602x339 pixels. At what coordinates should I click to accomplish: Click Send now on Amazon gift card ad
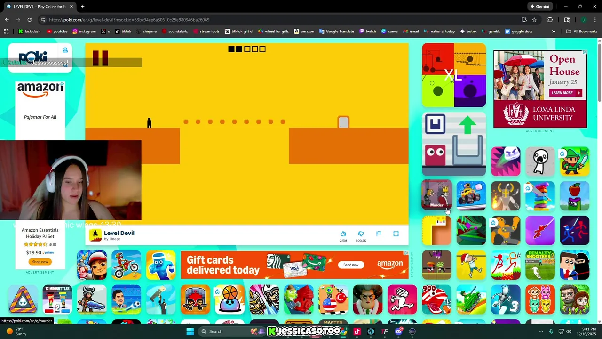tap(351, 265)
